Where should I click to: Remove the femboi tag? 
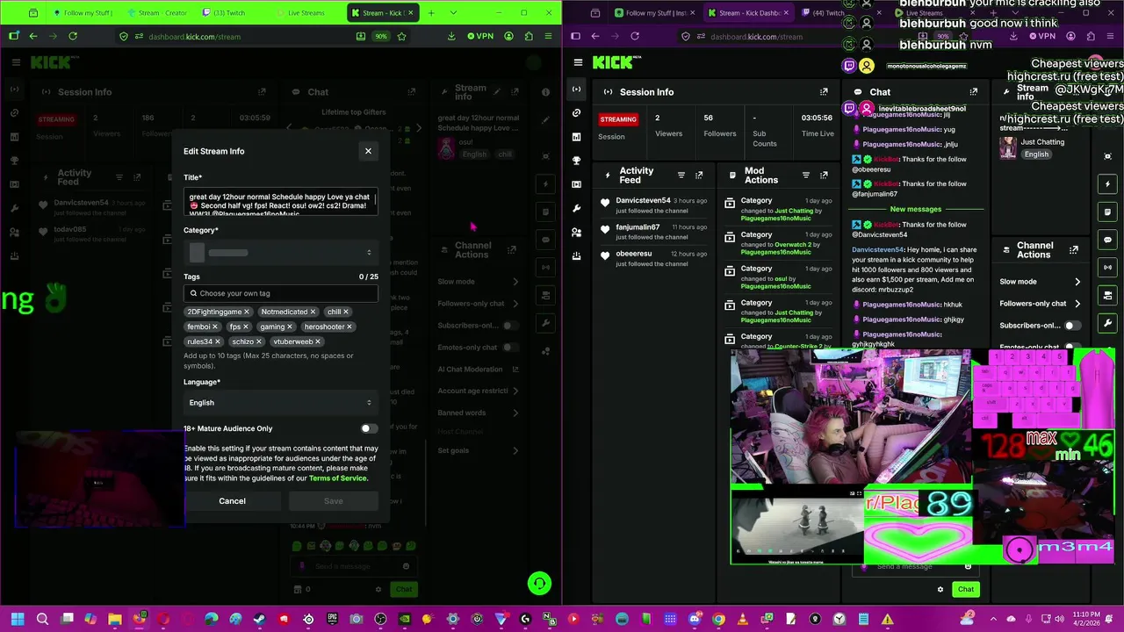click(216, 327)
